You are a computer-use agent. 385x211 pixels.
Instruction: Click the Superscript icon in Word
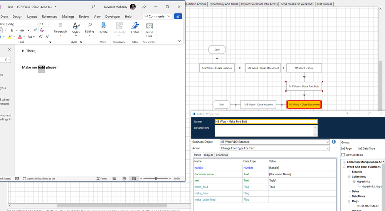(x=35, y=30)
